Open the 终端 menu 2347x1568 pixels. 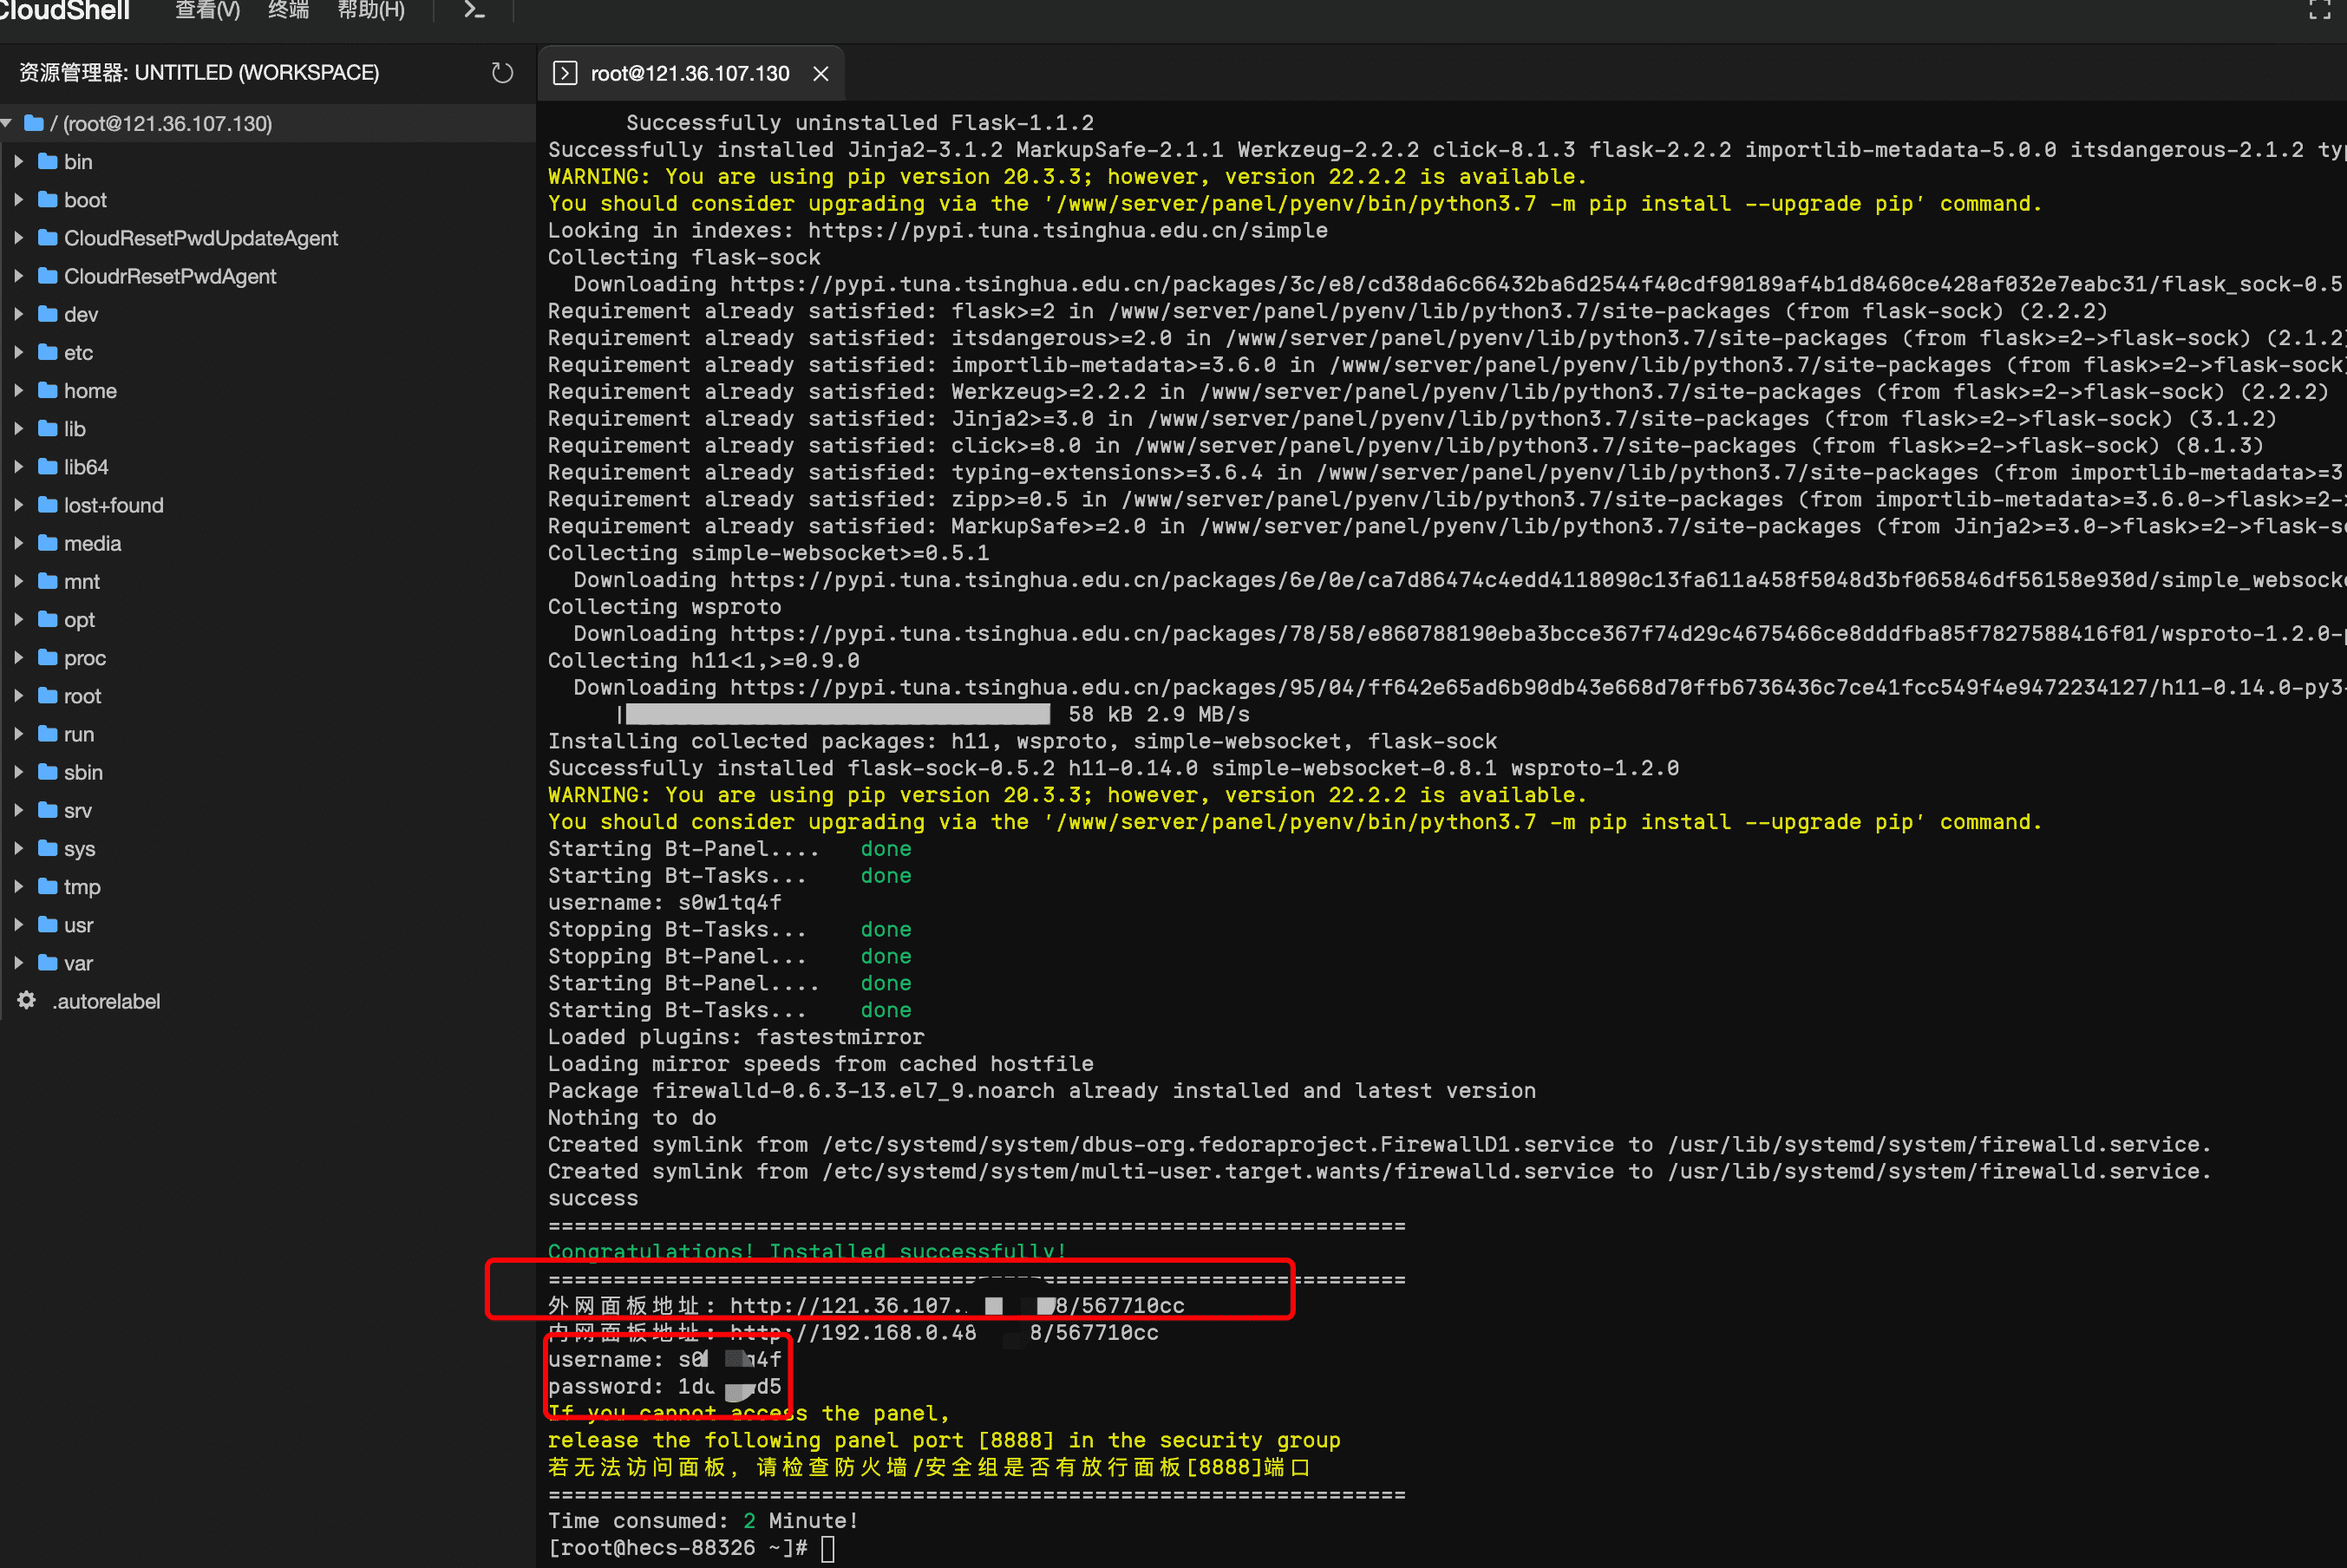(x=288, y=11)
